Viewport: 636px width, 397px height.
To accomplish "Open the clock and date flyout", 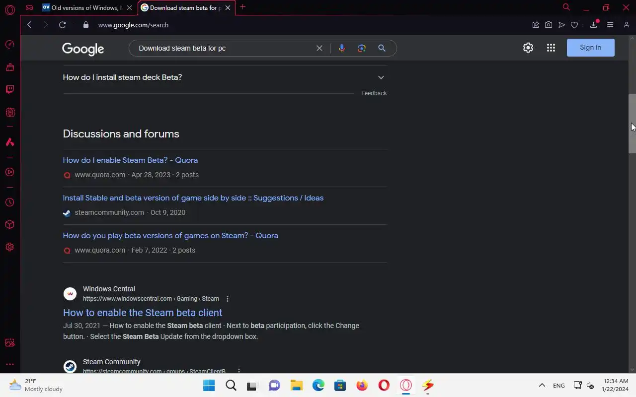I will click(x=615, y=385).
